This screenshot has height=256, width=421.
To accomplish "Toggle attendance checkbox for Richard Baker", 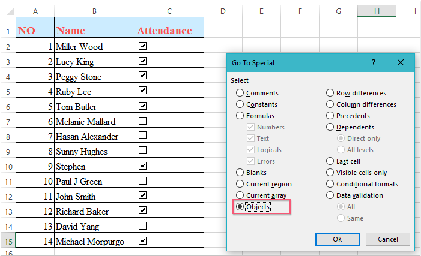I will click(x=142, y=210).
